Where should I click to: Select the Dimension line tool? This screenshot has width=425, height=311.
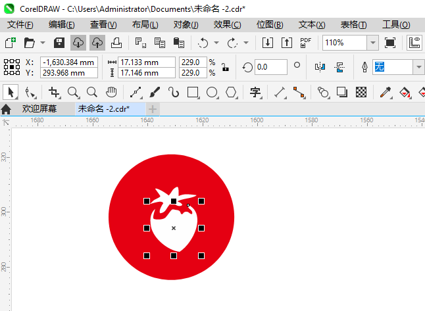pyautogui.click(x=280, y=92)
